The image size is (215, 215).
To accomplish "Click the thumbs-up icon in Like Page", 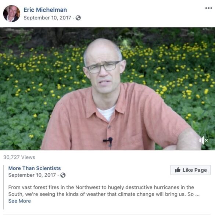I will (x=178, y=170).
